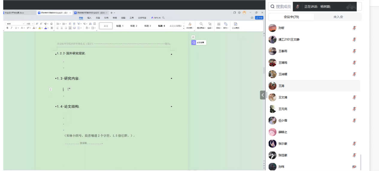Toggle microphone icon next to 张尔豪
Screen dimensions: 379x171
click(x=354, y=144)
